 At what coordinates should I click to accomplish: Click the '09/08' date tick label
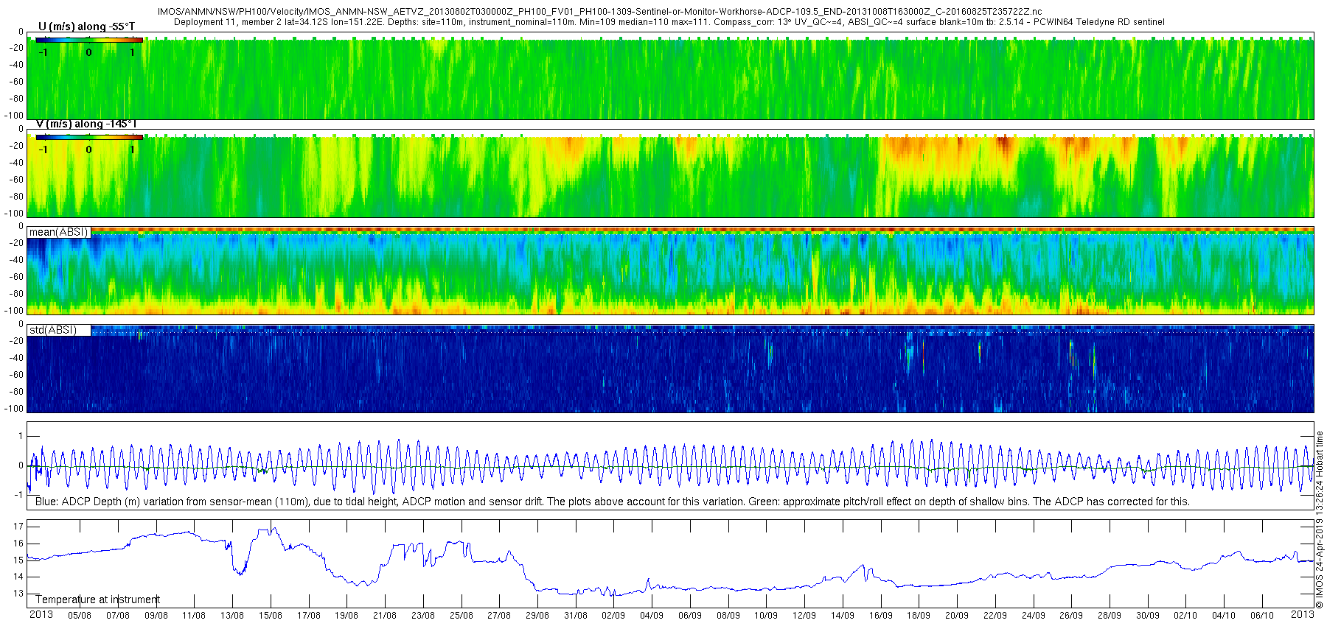[156, 616]
